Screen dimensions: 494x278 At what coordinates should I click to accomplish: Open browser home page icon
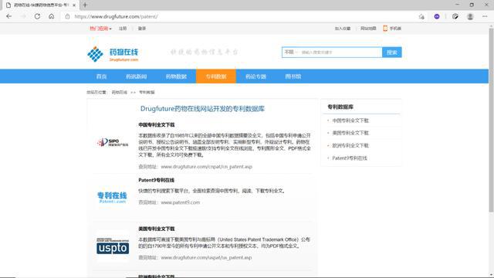(52, 16)
